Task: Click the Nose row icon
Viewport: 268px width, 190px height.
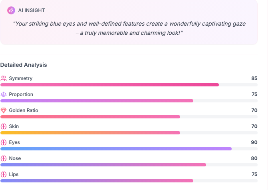Action: (x=4, y=158)
